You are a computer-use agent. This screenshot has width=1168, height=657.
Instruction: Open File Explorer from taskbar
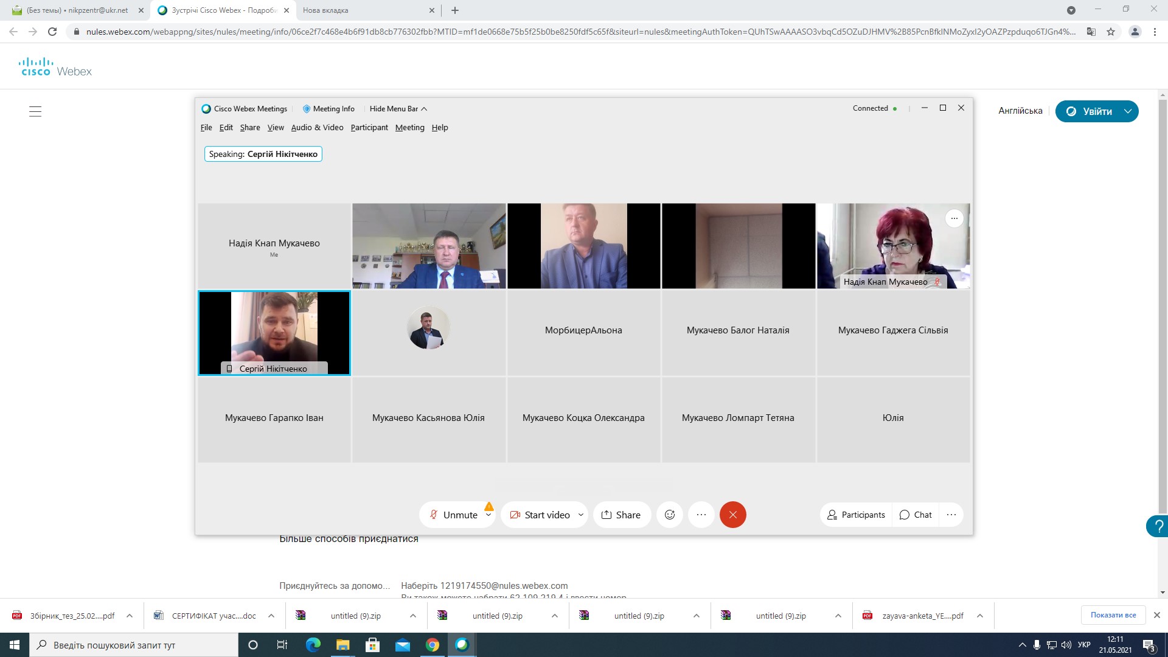342,645
